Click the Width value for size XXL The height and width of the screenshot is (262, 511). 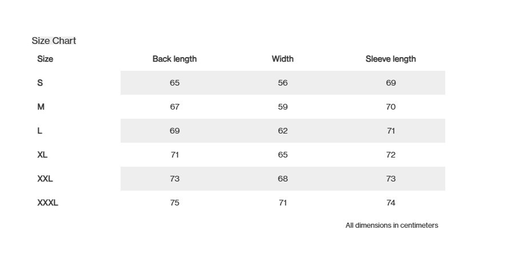coord(282,179)
